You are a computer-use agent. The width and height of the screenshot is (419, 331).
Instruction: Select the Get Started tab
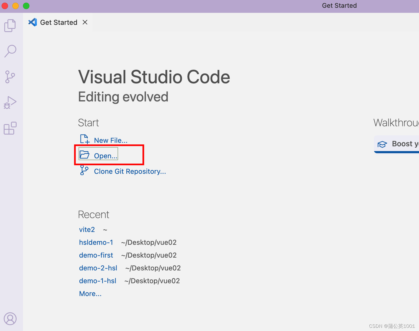pos(58,22)
